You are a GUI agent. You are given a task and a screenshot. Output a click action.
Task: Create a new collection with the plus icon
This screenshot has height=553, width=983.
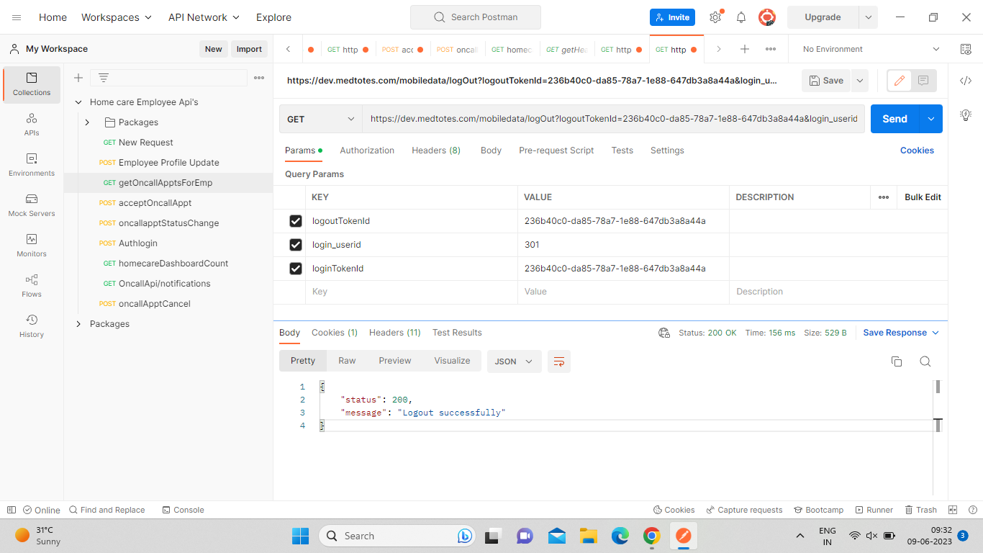coord(78,78)
